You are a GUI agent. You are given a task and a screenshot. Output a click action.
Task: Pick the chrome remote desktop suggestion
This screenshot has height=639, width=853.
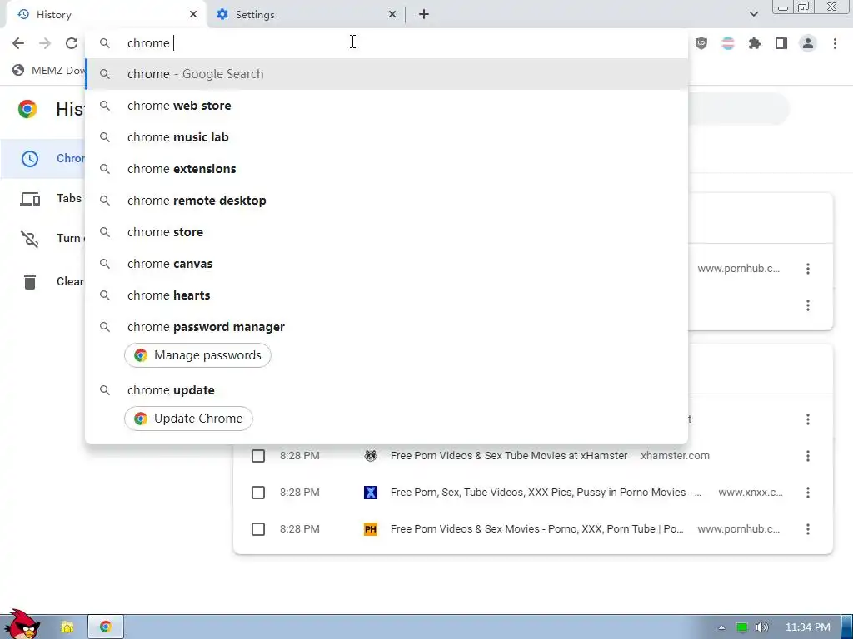387,200
